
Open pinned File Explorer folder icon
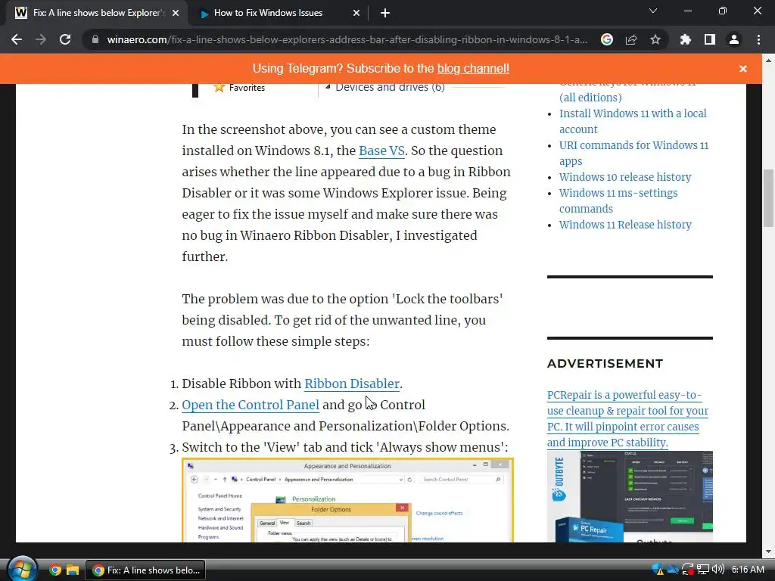coord(73,570)
